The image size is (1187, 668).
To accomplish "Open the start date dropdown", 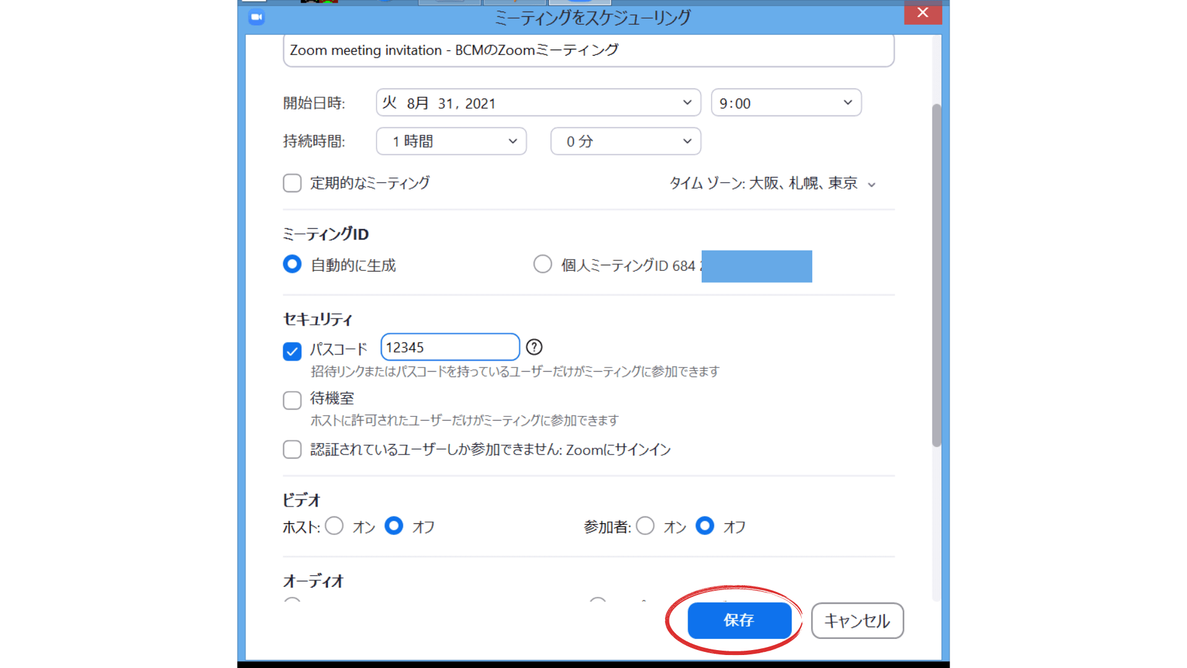I will point(685,103).
